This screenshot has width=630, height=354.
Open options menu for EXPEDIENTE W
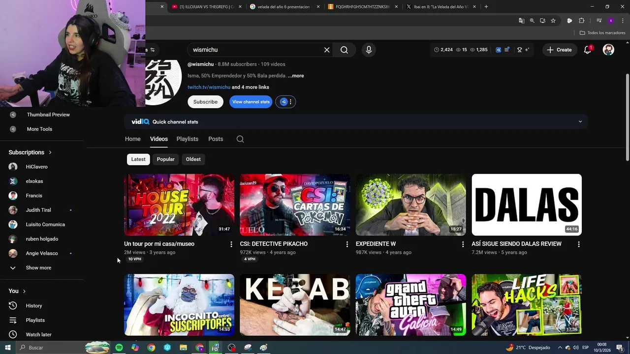point(463,244)
